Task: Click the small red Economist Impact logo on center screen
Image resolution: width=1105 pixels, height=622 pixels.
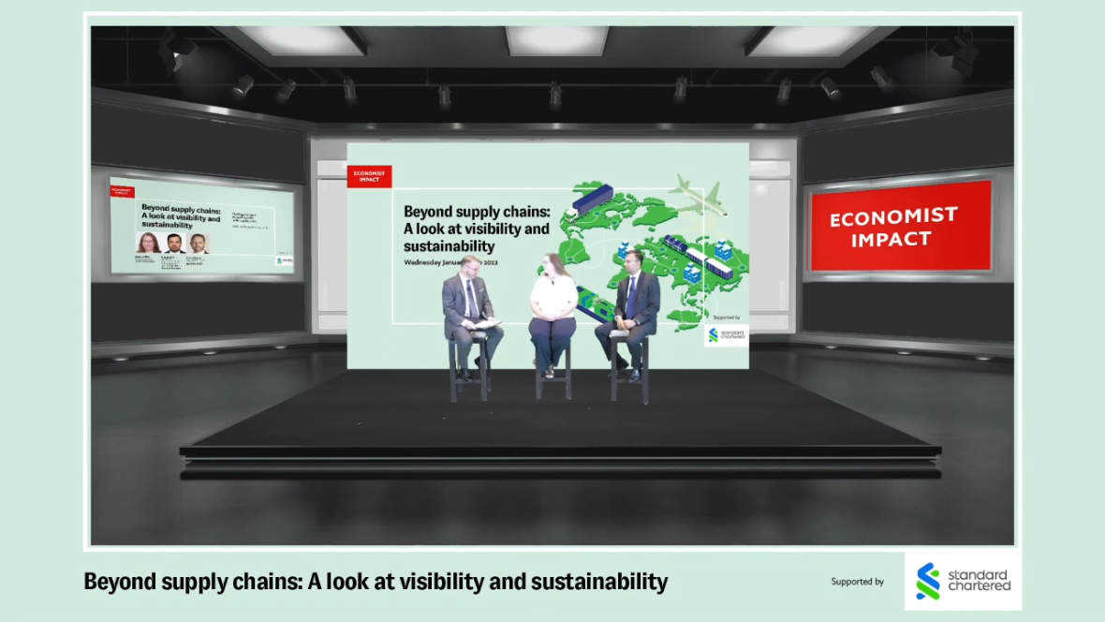Action: tap(369, 176)
